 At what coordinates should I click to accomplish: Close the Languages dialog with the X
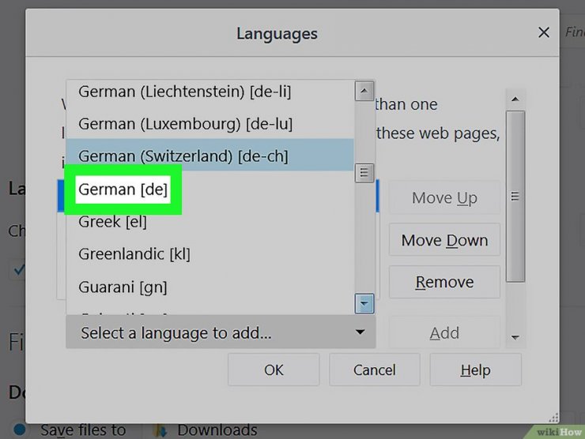pyautogui.click(x=544, y=33)
